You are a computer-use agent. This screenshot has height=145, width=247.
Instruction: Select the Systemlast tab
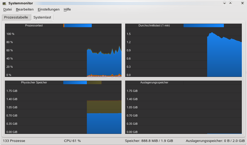(42, 17)
